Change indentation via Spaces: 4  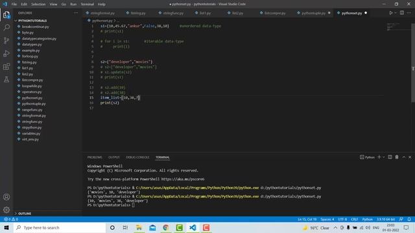tap(327, 219)
